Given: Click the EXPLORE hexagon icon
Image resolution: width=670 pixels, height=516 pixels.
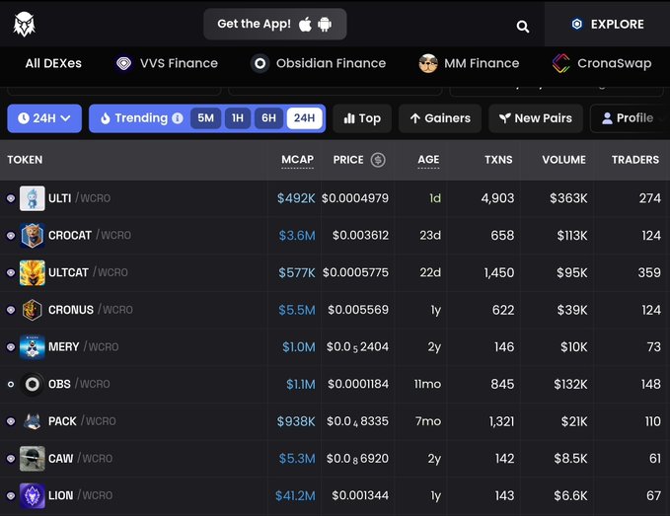Looking at the screenshot, I should click(577, 24).
